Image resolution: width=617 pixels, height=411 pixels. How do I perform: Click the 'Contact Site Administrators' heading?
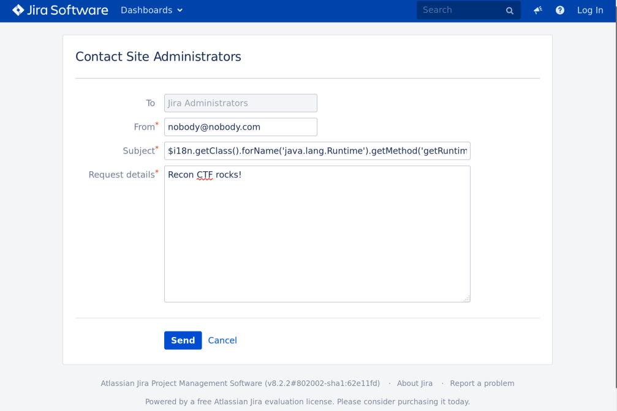coord(158,57)
